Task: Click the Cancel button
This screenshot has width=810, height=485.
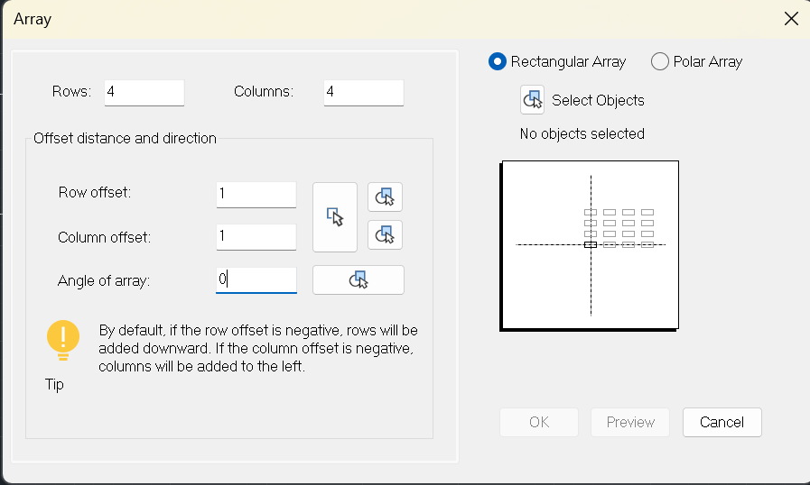Action: 722,422
